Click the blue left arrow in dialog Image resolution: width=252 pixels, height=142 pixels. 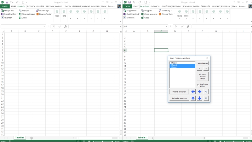[x=193, y=92]
